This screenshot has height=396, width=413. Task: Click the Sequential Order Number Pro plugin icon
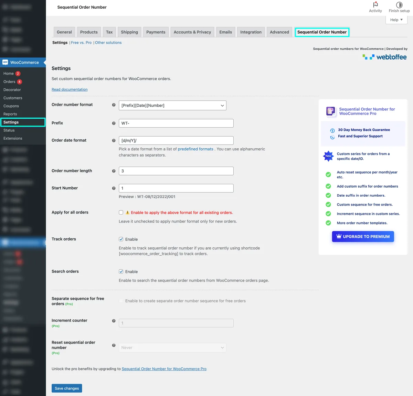(x=330, y=111)
